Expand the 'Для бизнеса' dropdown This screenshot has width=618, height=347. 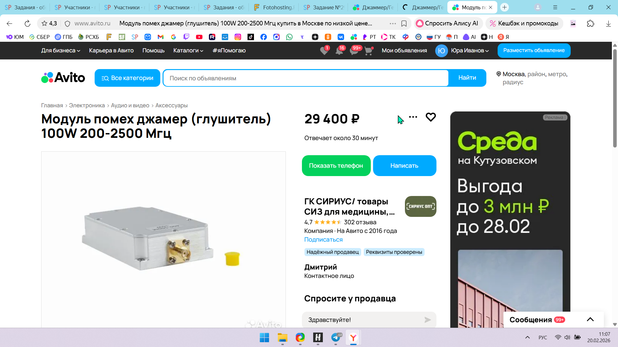coord(61,50)
